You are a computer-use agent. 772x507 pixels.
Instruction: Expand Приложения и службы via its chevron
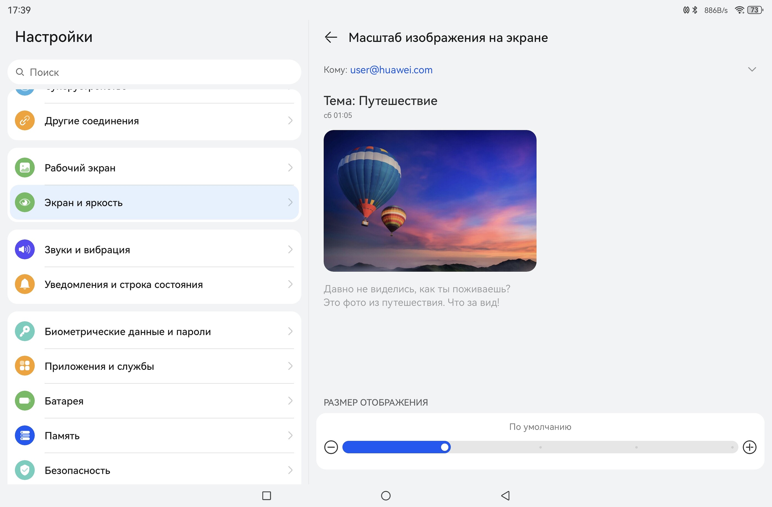pyautogui.click(x=290, y=366)
